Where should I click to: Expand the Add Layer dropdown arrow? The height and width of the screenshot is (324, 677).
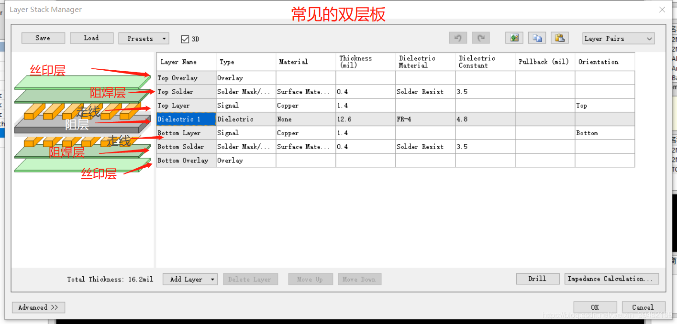click(x=211, y=279)
